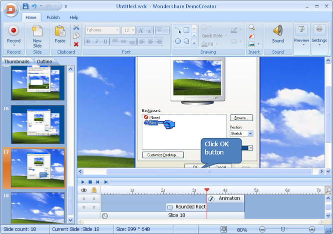Click the Italic formatting button
The width and height of the screenshot is (333, 234).
(97, 42)
